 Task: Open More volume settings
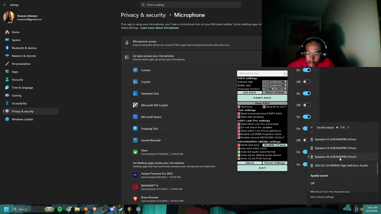322,197
